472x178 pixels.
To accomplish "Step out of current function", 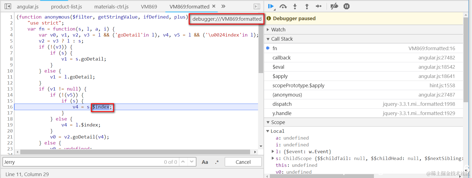I will [x=307, y=6].
